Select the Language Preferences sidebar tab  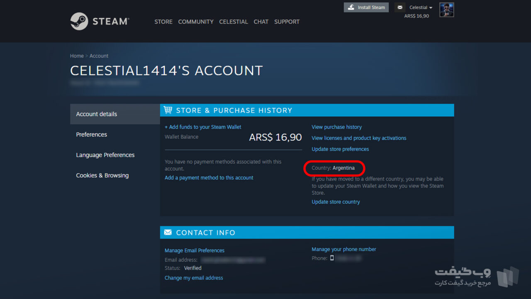point(115,155)
